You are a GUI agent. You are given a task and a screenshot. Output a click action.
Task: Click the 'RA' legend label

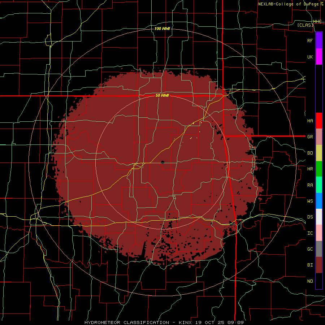coord(310,185)
